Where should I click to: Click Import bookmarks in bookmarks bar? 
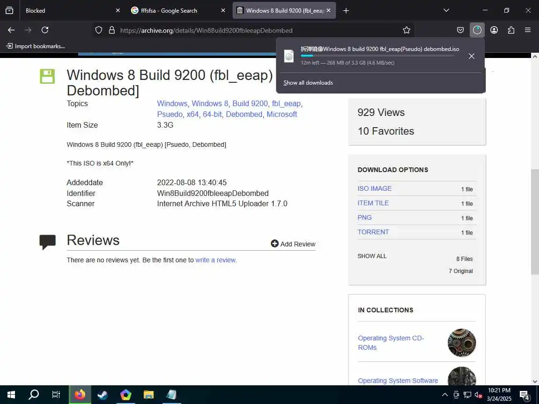(x=36, y=46)
